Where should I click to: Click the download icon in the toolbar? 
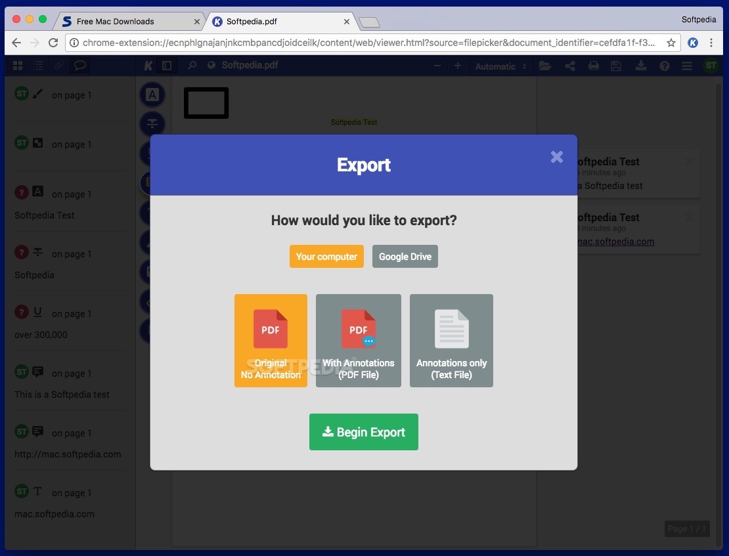pos(640,66)
